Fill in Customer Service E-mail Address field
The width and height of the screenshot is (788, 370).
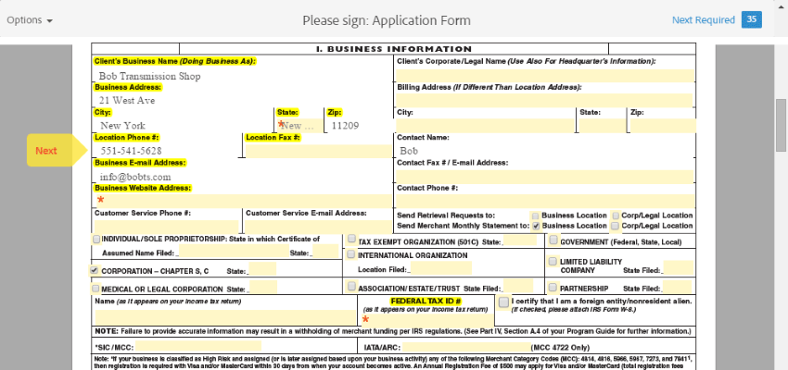318,227
